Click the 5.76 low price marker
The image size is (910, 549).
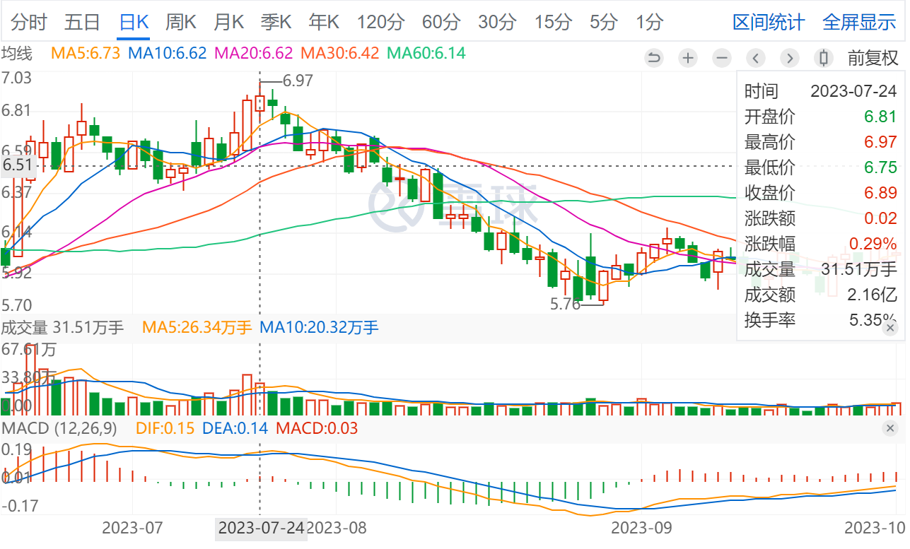tap(564, 304)
